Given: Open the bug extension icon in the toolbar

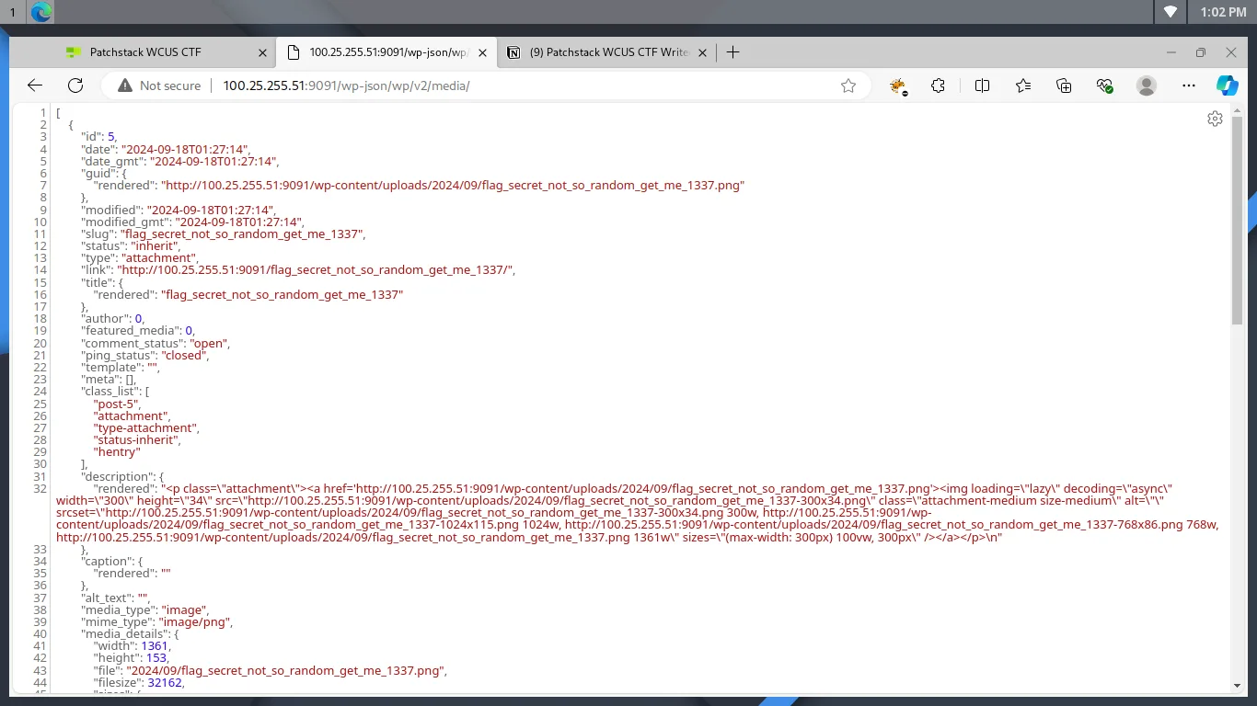Looking at the screenshot, I should tap(898, 85).
